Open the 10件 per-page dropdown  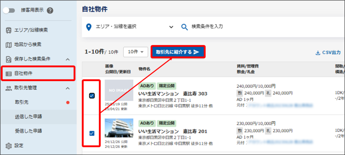pos(135,52)
